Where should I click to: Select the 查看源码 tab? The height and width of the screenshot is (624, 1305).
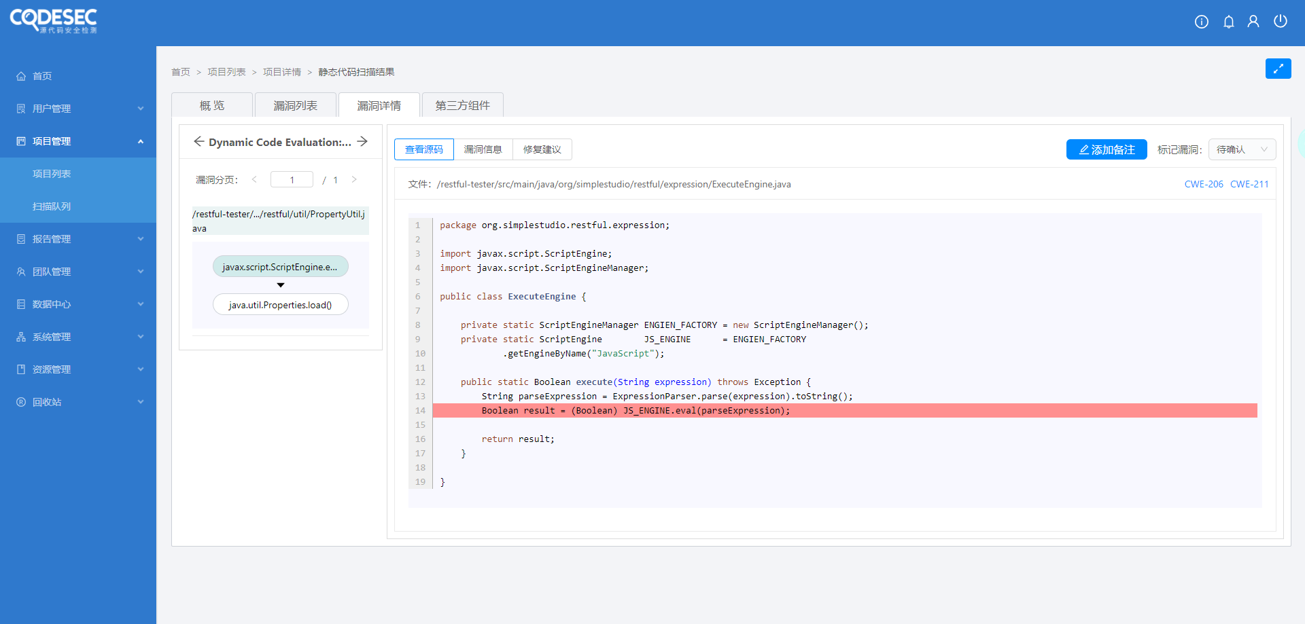click(x=424, y=149)
